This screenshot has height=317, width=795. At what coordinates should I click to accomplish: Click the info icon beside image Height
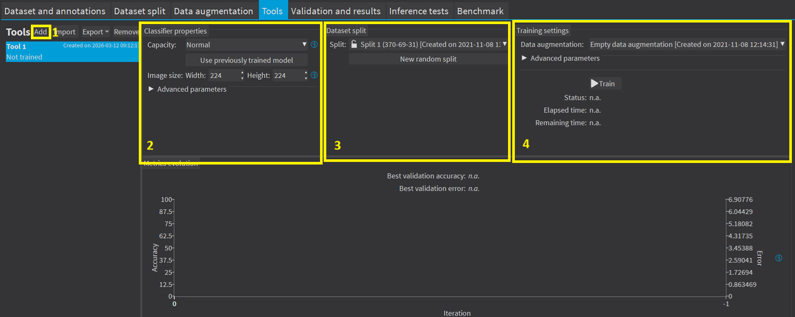click(314, 75)
